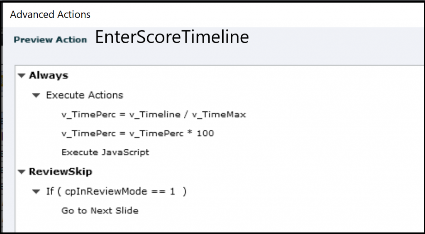Viewport: 425px width, 234px height.
Task: Collapse the Execute Actions disclosure triangle
Action: pyautogui.click(x=37, y=95)
